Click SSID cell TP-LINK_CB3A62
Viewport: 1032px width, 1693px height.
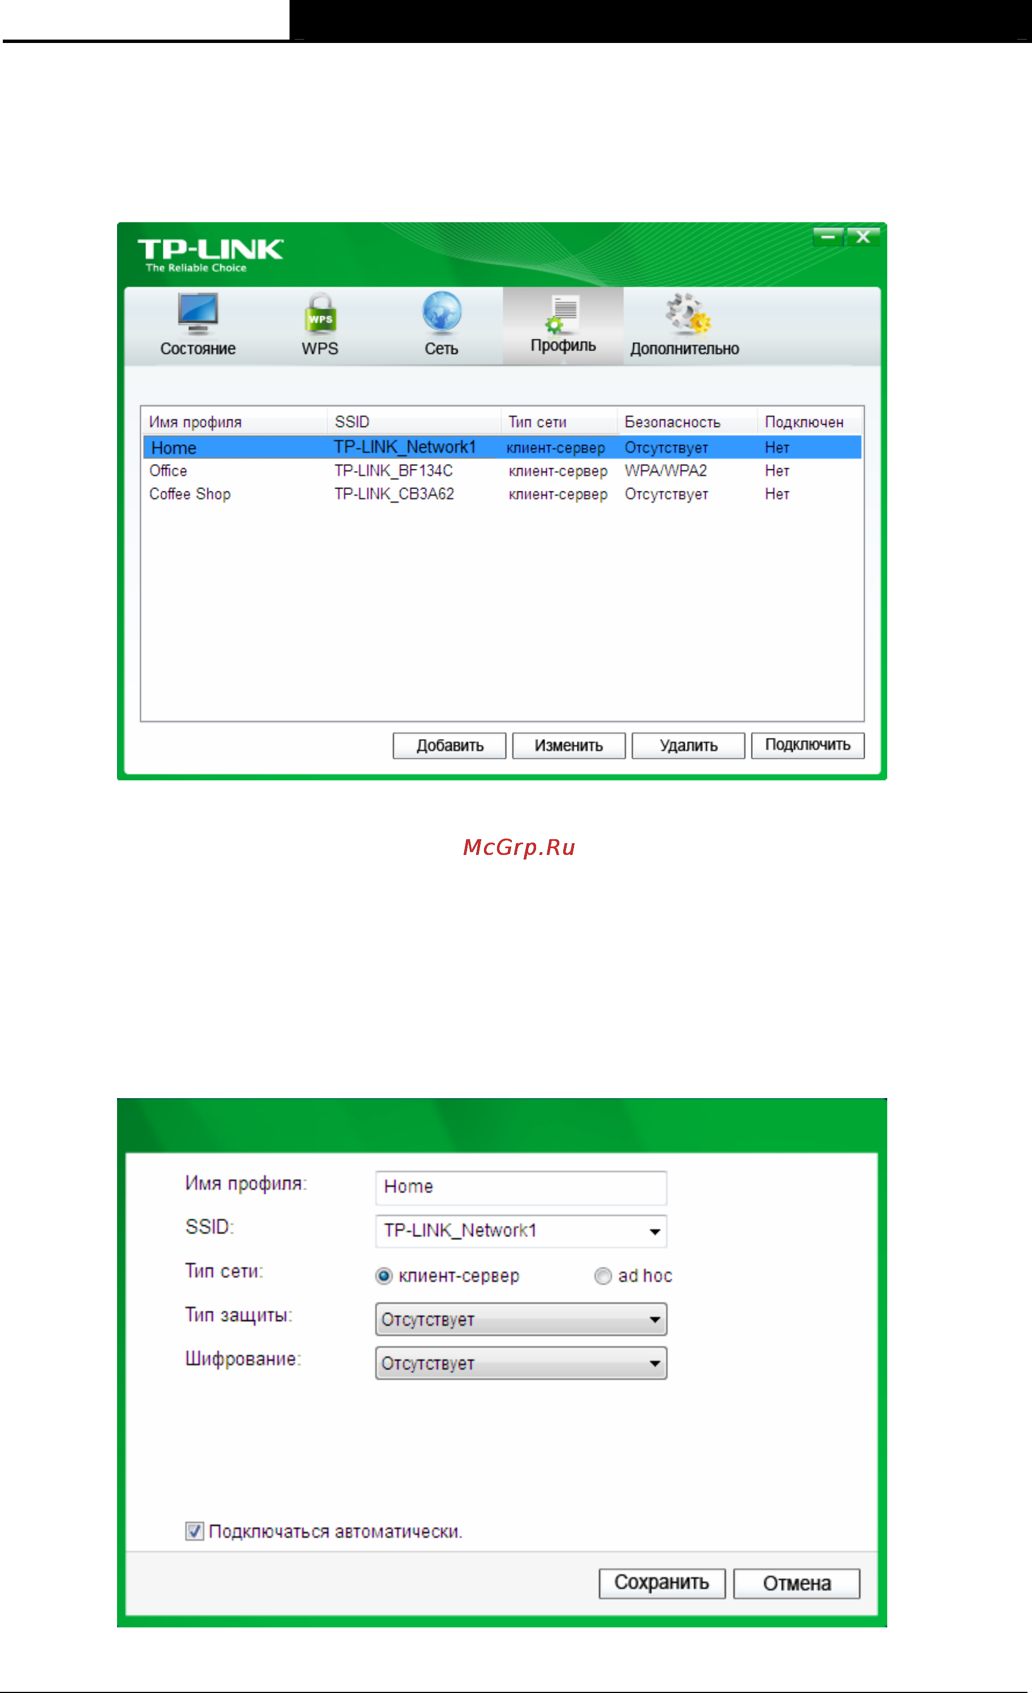pyautogui.click(x=394, y=494)
